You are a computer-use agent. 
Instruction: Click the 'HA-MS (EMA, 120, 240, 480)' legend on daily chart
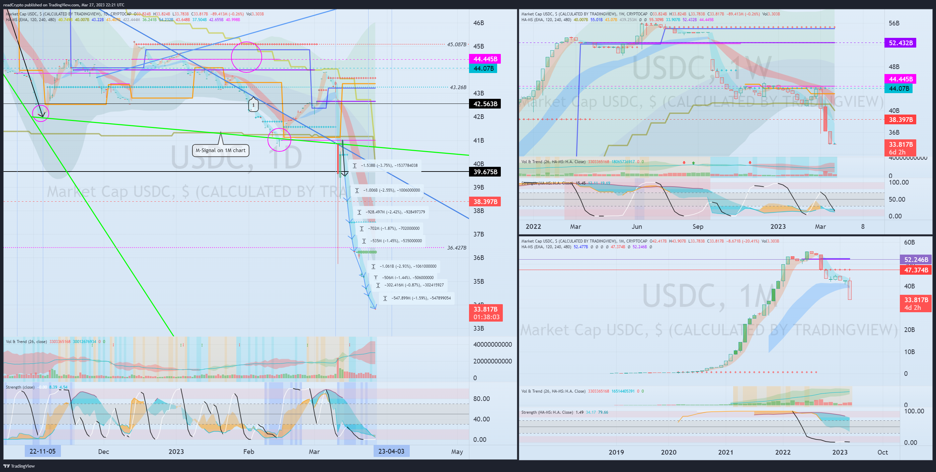(31, 20)
